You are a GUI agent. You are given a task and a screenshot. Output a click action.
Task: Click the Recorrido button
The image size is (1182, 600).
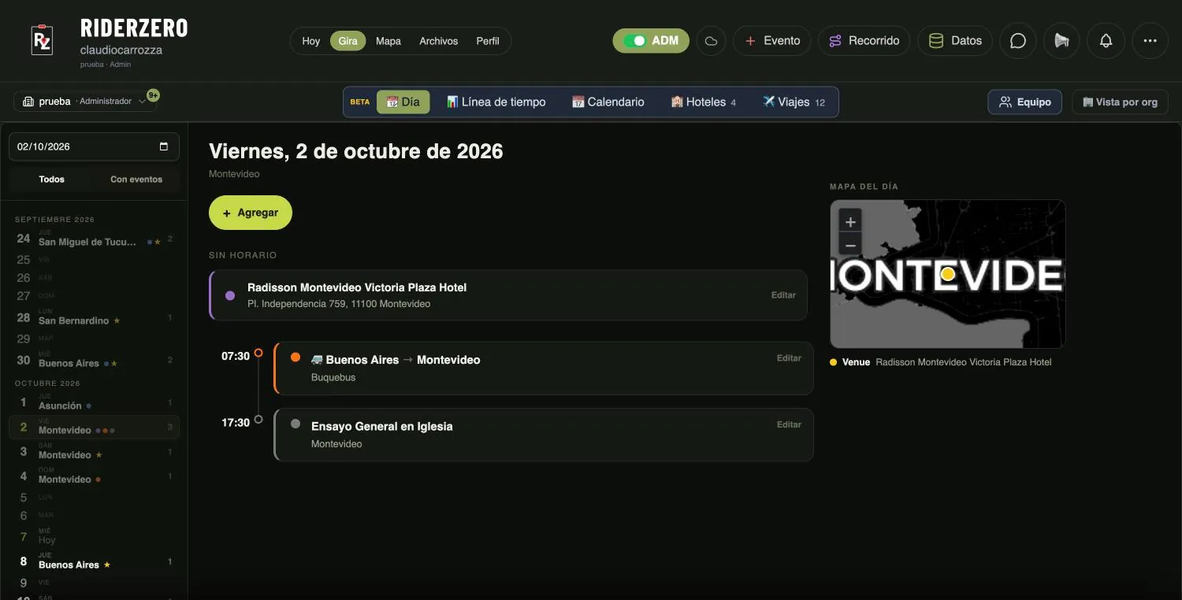point(864,41)
